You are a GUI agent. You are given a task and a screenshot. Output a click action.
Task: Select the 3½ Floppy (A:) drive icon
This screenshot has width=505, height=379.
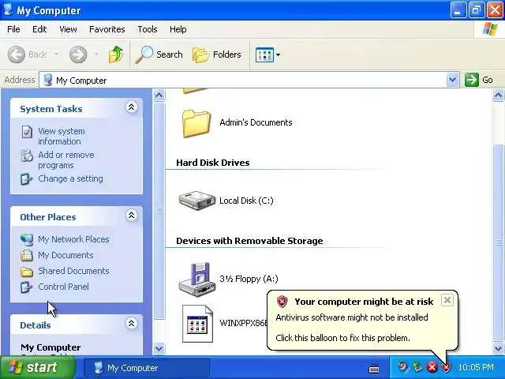[x=196, y=279]
